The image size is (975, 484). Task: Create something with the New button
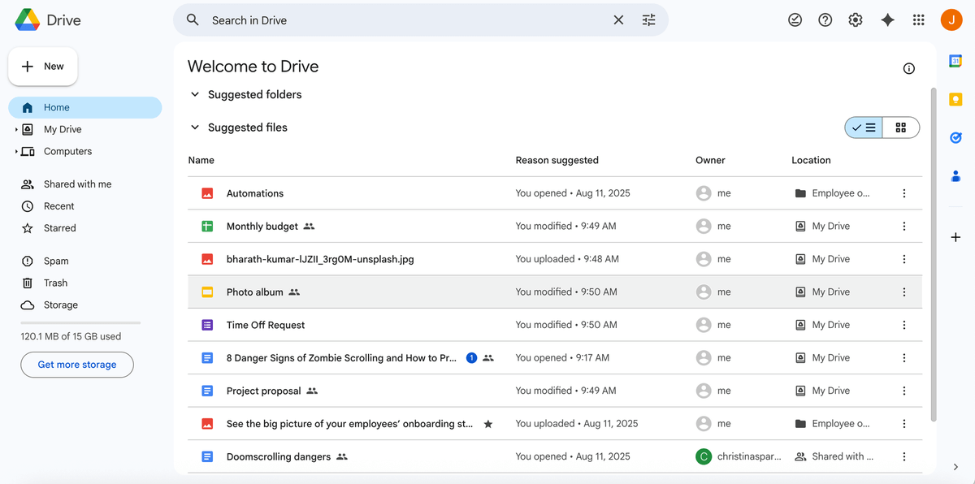pyautogui.click(x=42, y=66)
